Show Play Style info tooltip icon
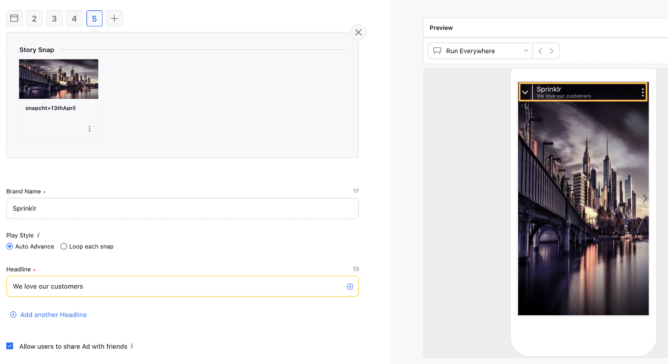Image resolution: width=668 pixels, height=364 pixels. coord(38,235)
